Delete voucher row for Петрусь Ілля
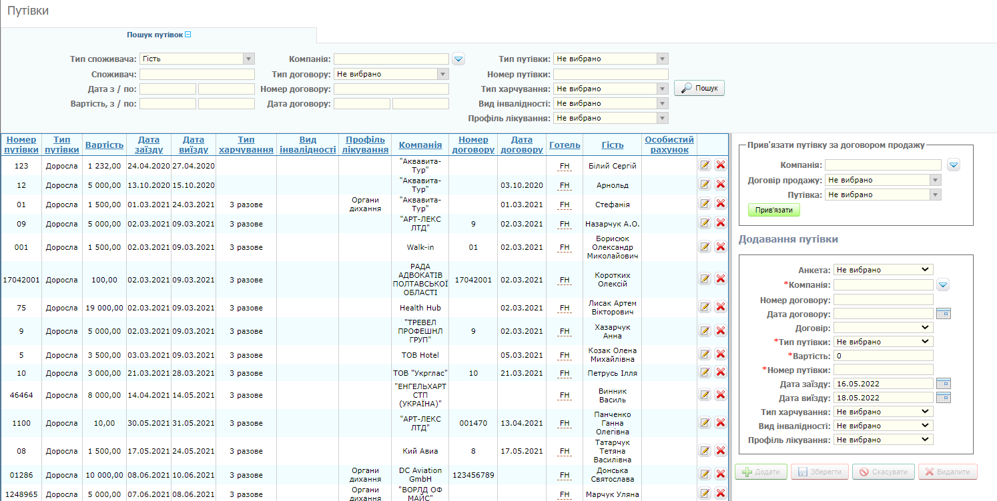 [721, 372]
